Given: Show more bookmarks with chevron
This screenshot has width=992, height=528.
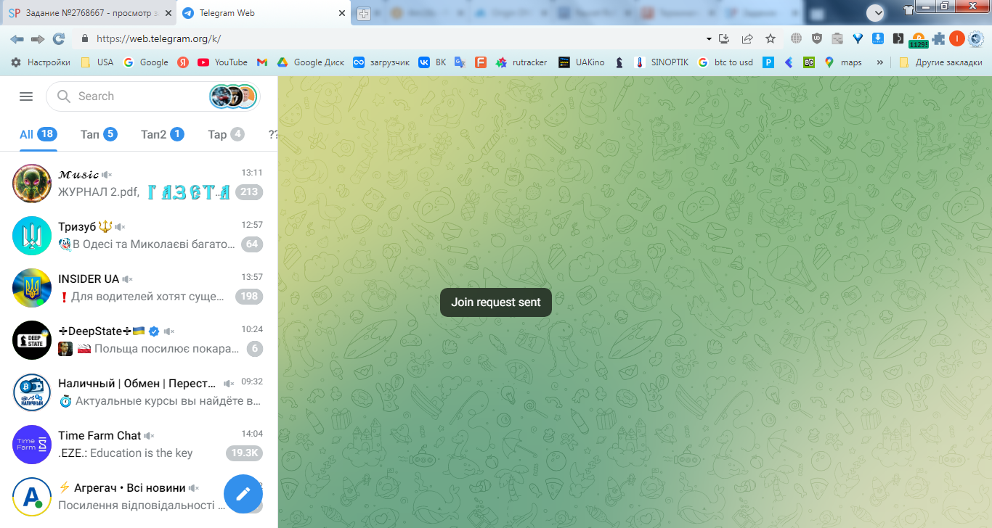Looking at the screenshot, I should pyautogui.click(x=880, y=62).
